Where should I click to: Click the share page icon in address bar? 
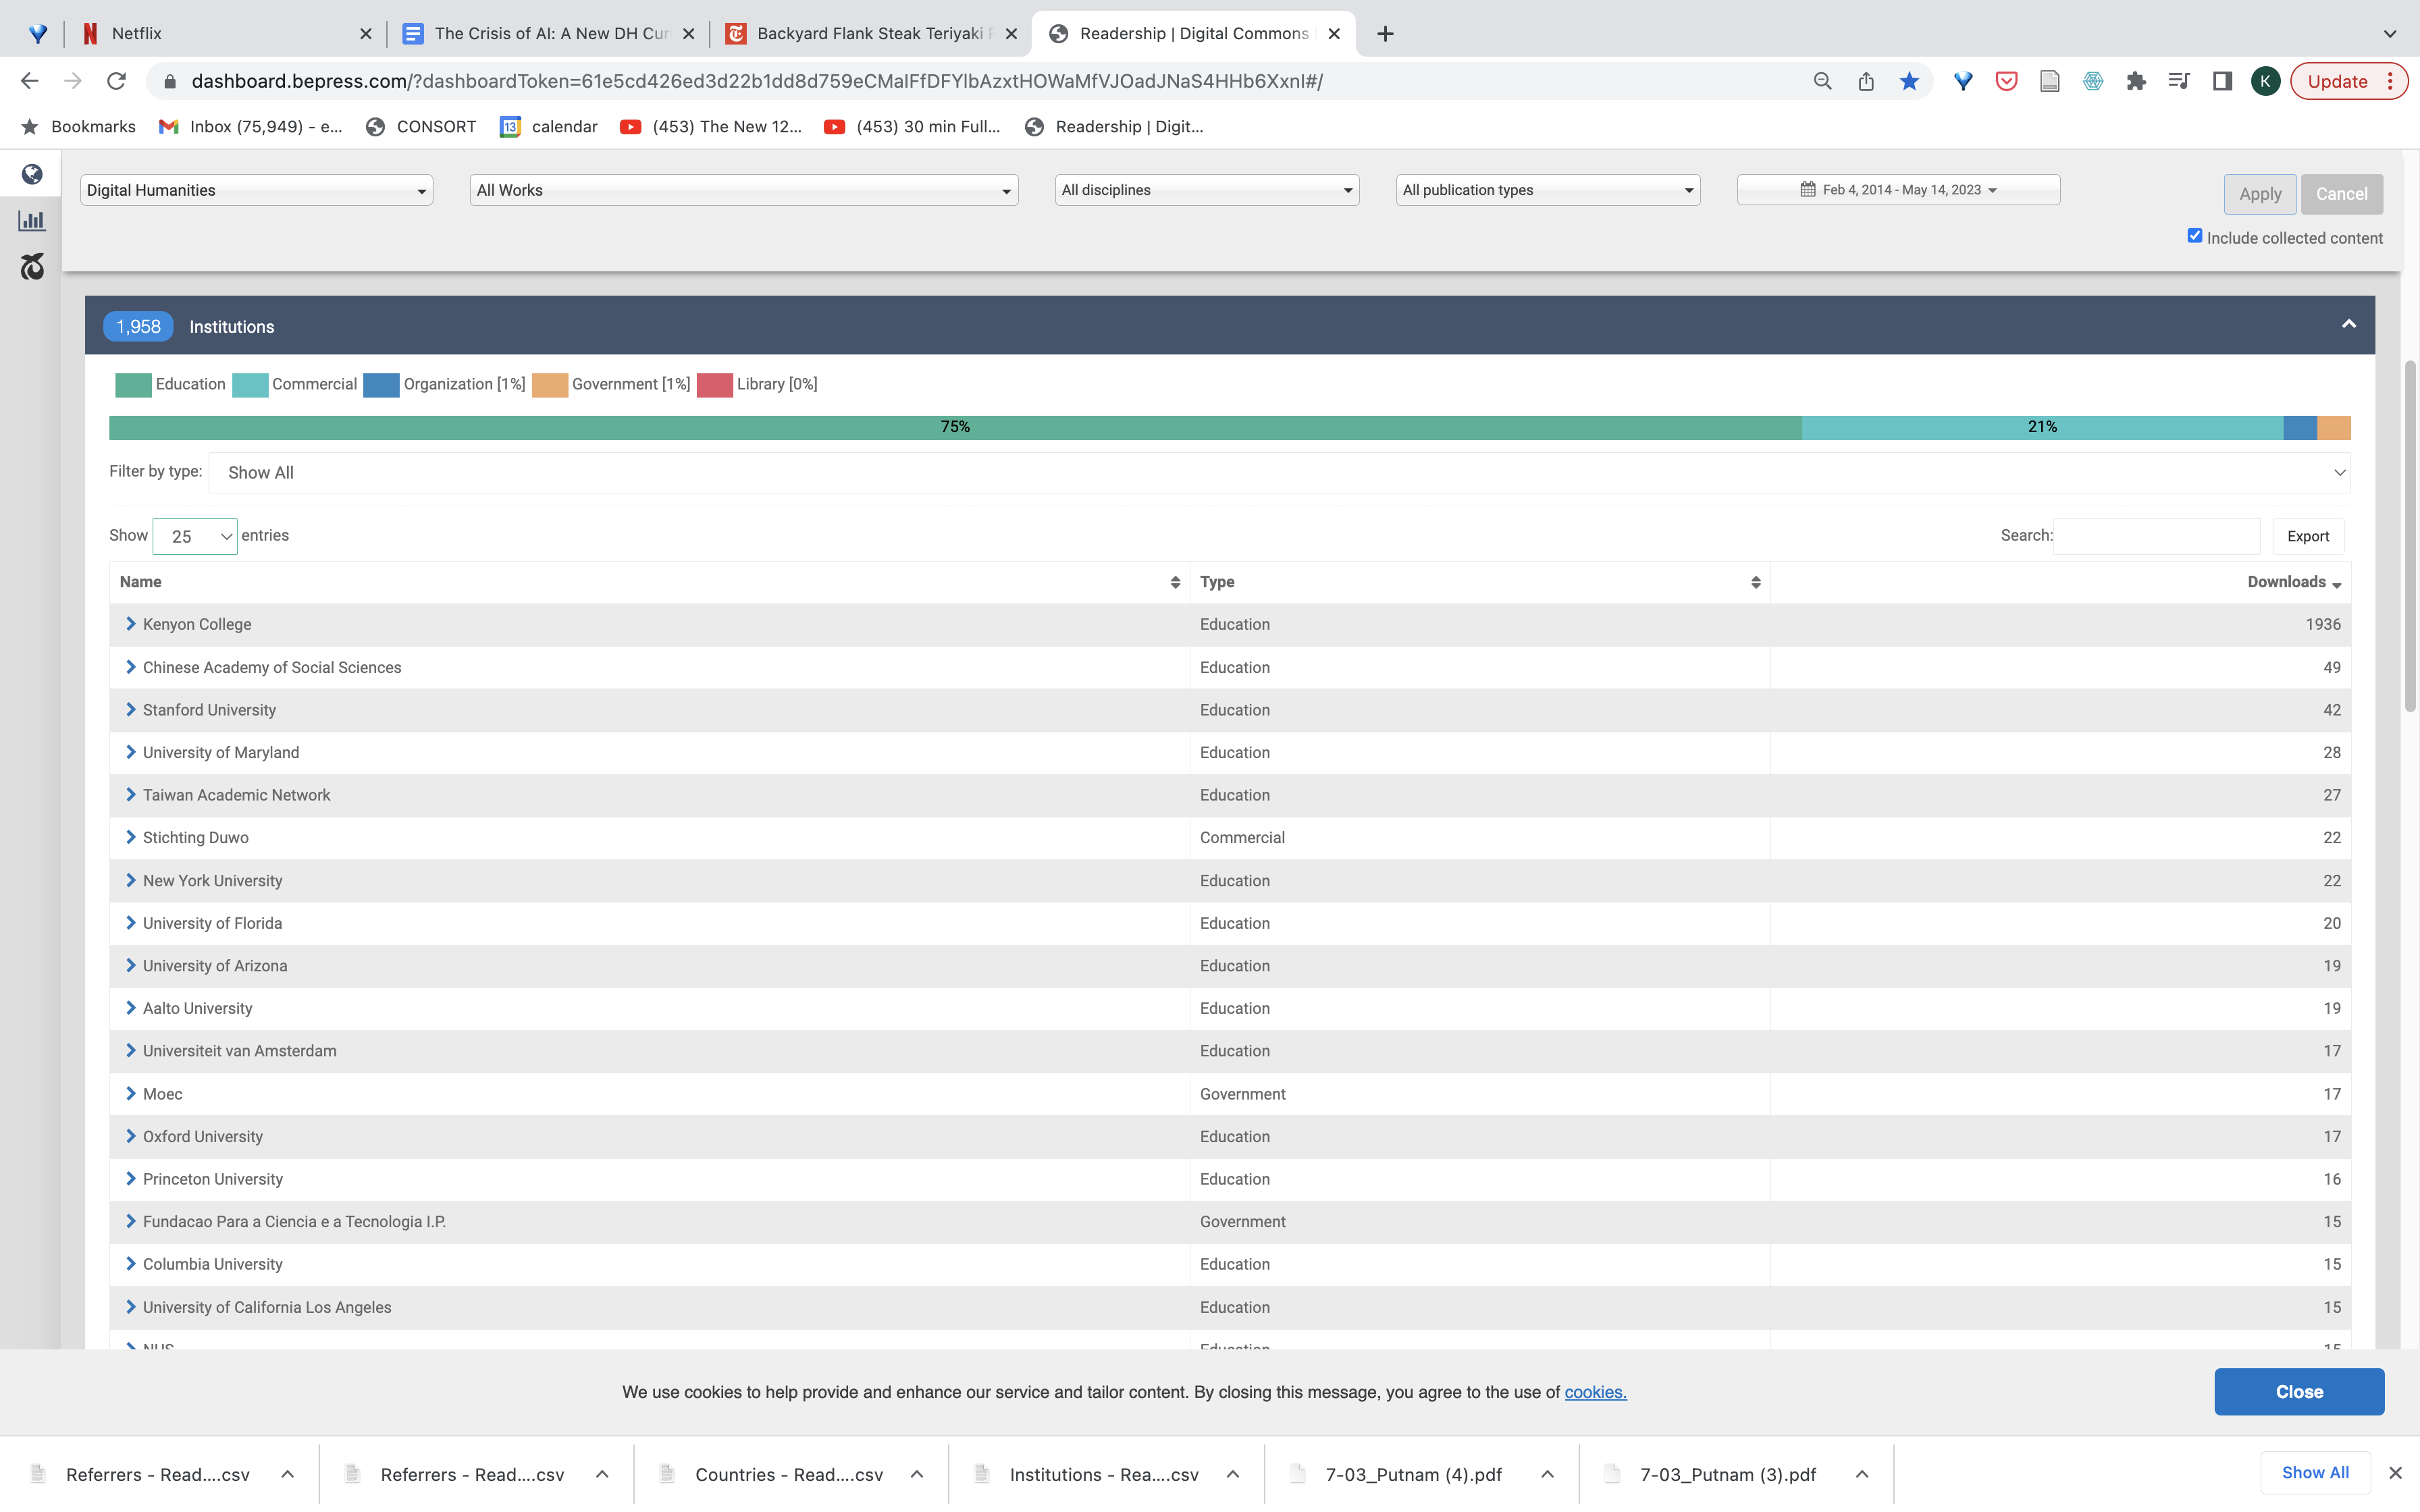(1866, 81)
